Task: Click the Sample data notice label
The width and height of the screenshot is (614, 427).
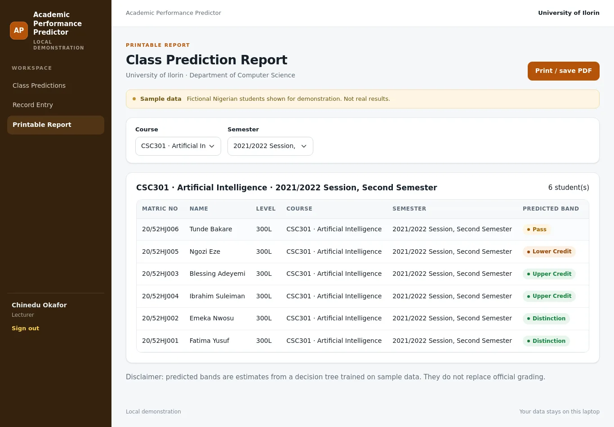Action: coord(160,99)
